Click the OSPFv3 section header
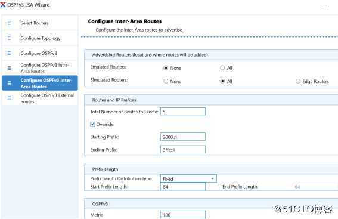 [211, 204]
